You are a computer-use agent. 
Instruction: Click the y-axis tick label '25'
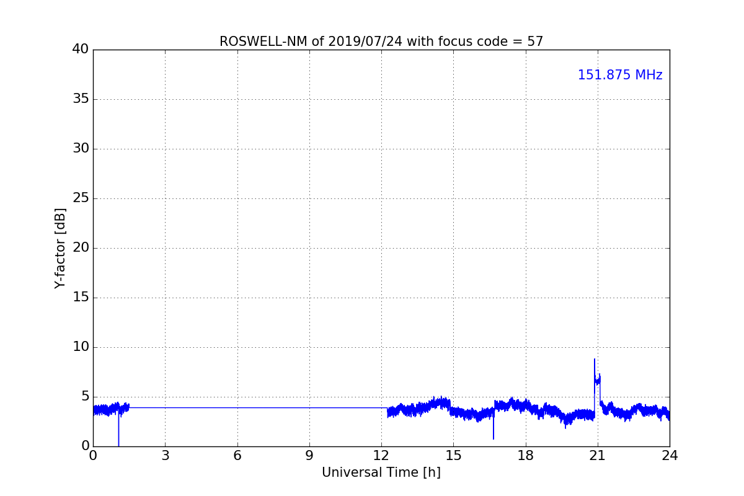81,198
